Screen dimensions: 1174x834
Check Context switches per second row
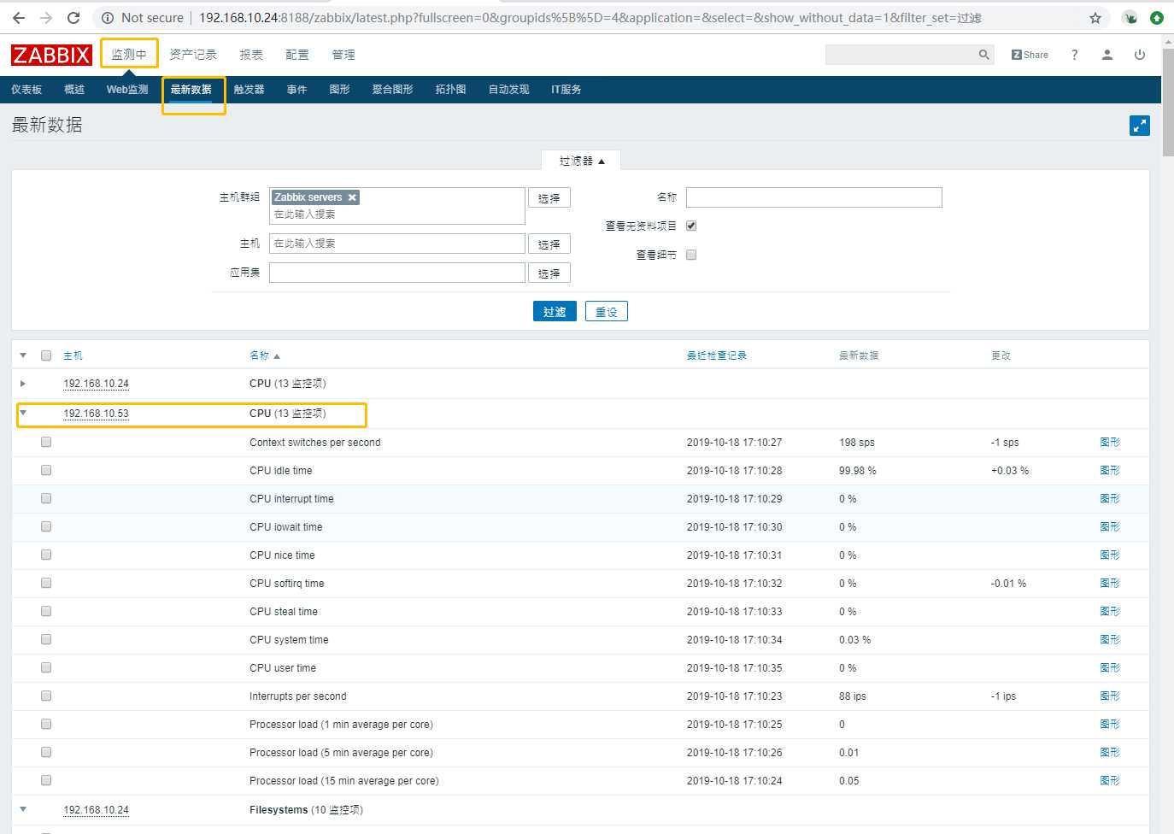[46, 442]
